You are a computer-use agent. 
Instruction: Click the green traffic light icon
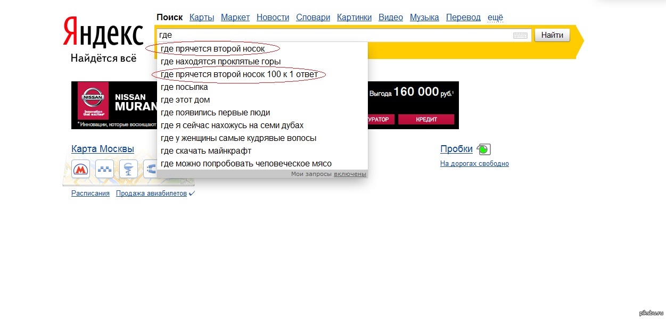pos(483,149)
